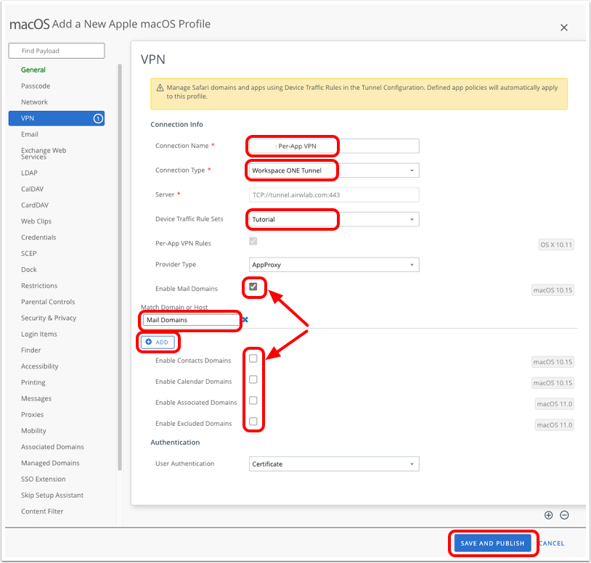Click the Cancel link

click(x=552, y=543)
